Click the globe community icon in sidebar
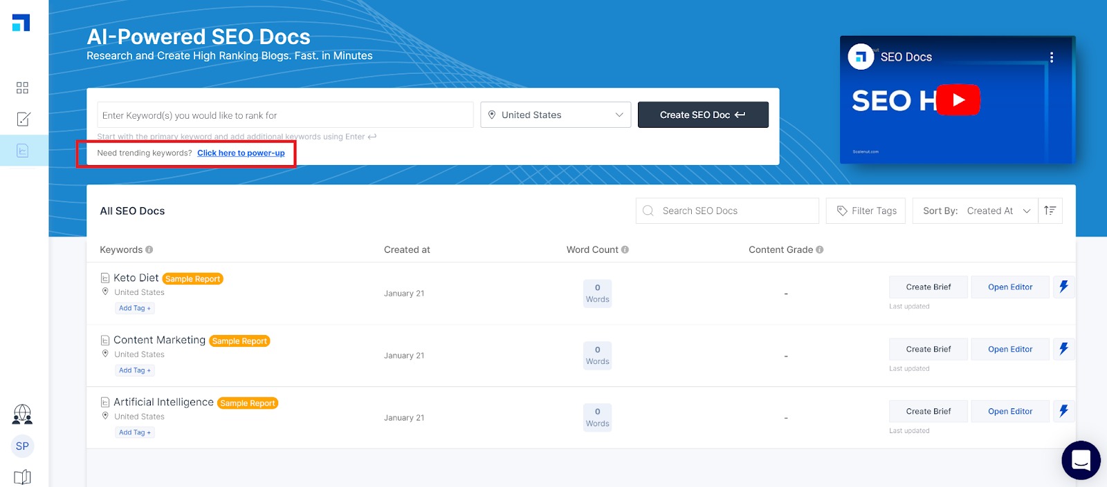The image size is (1107, 487). click(22, 414)
